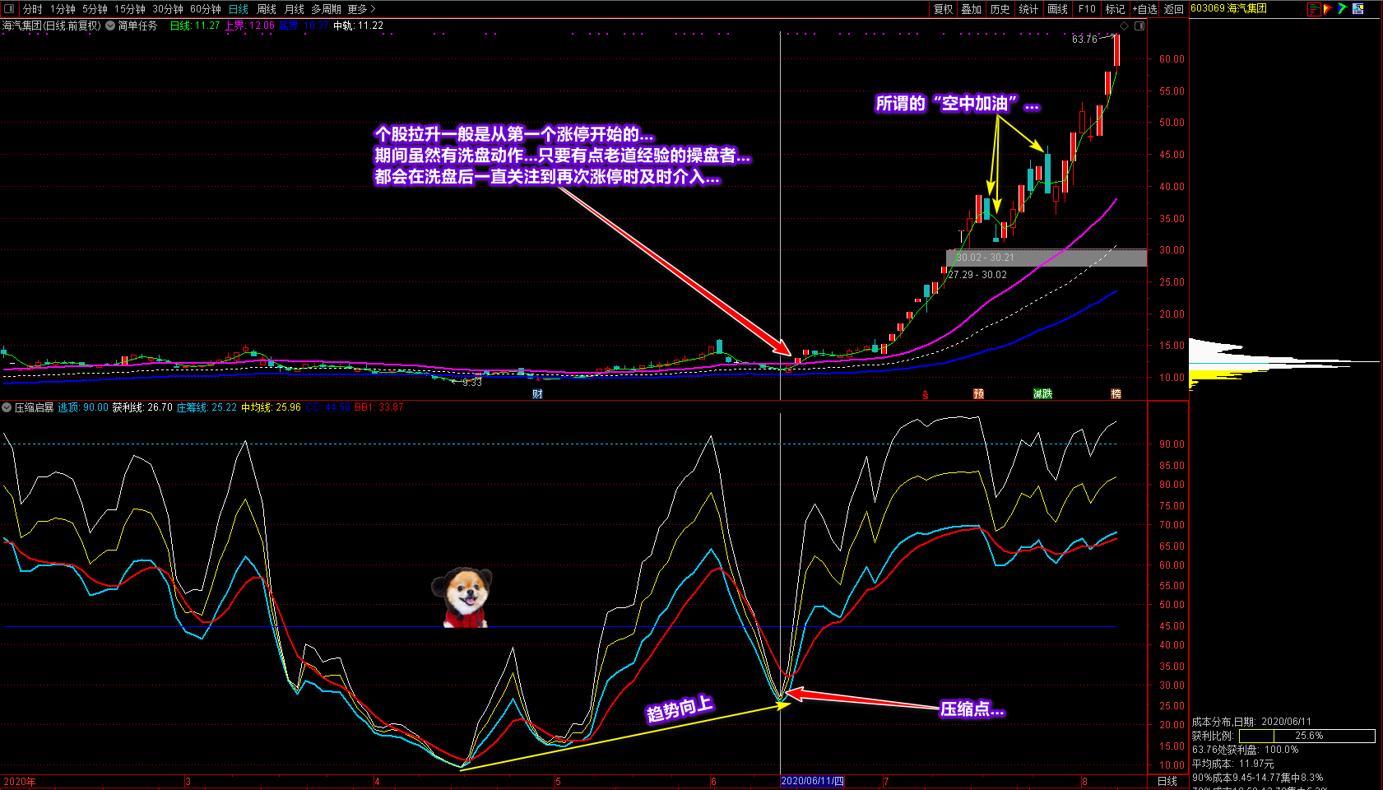Click the diamond icon above the chart
The image size is (1383, 790).
tap(1125, 26)
